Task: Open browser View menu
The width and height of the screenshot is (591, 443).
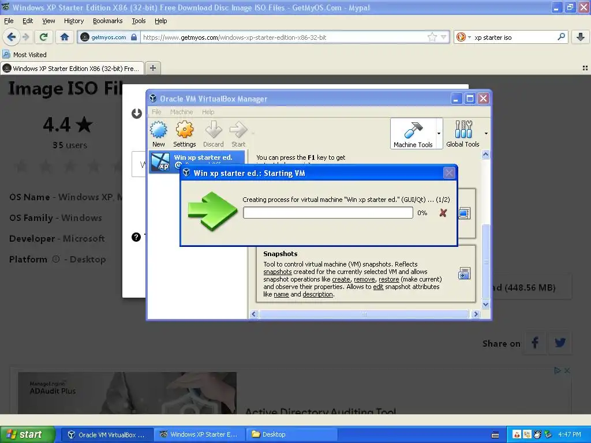Action: tap(48, 21)
